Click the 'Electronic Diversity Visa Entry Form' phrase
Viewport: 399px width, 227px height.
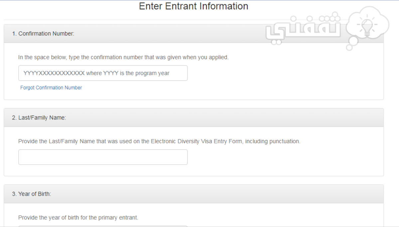tap(198, 141)
